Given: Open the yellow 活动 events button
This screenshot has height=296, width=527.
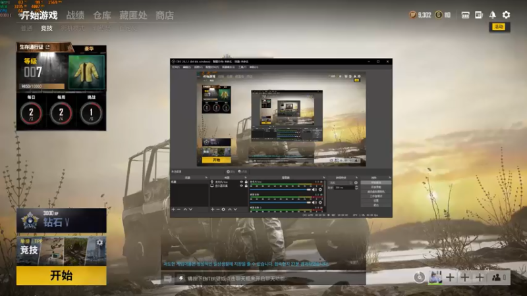Looking at the screenshot, I should (x=499, y=26).
